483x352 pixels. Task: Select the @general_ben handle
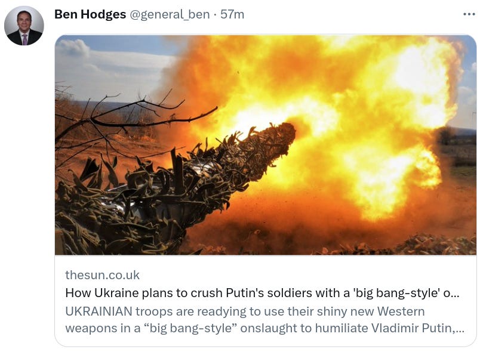tap(170, 14)
